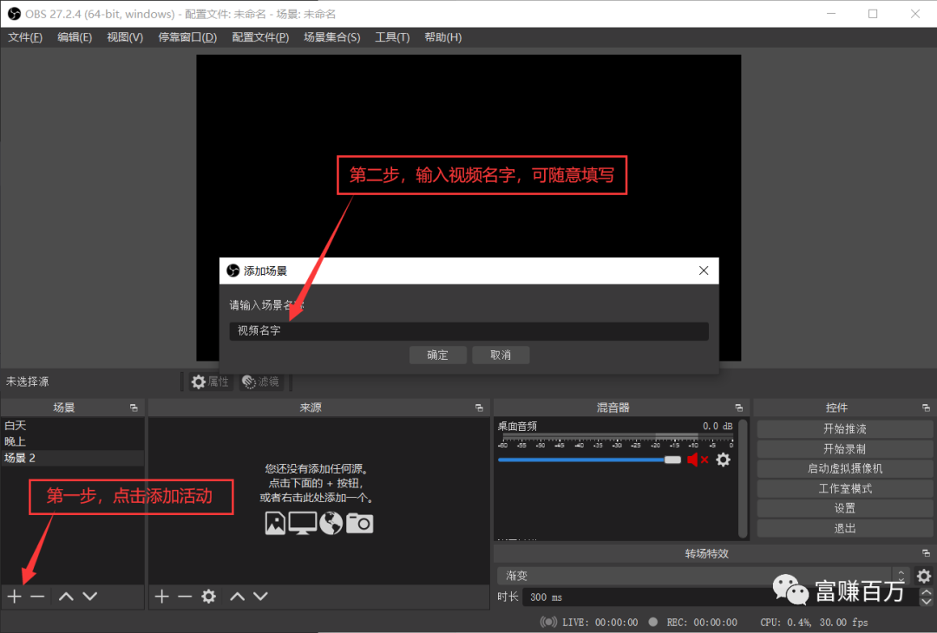Viewport: 937px width, 633px height.
Task: Click 确定 in the add scene dialog
Action: pos(438,355)
